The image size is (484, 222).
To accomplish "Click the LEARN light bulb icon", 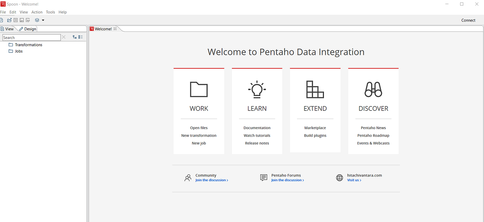I will [257, 89].
